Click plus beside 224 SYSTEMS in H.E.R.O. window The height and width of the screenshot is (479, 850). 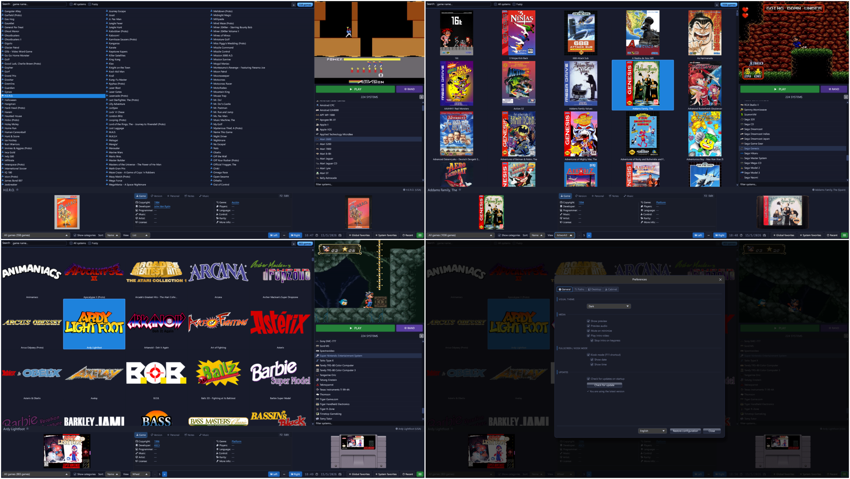(x=421, y=97)
